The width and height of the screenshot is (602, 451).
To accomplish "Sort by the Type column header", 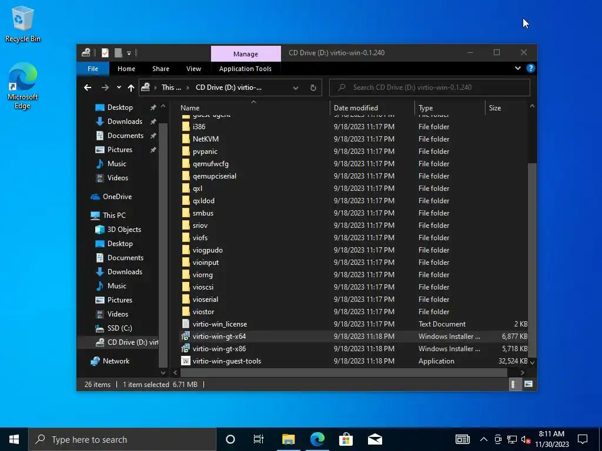I will pos(450,108).
